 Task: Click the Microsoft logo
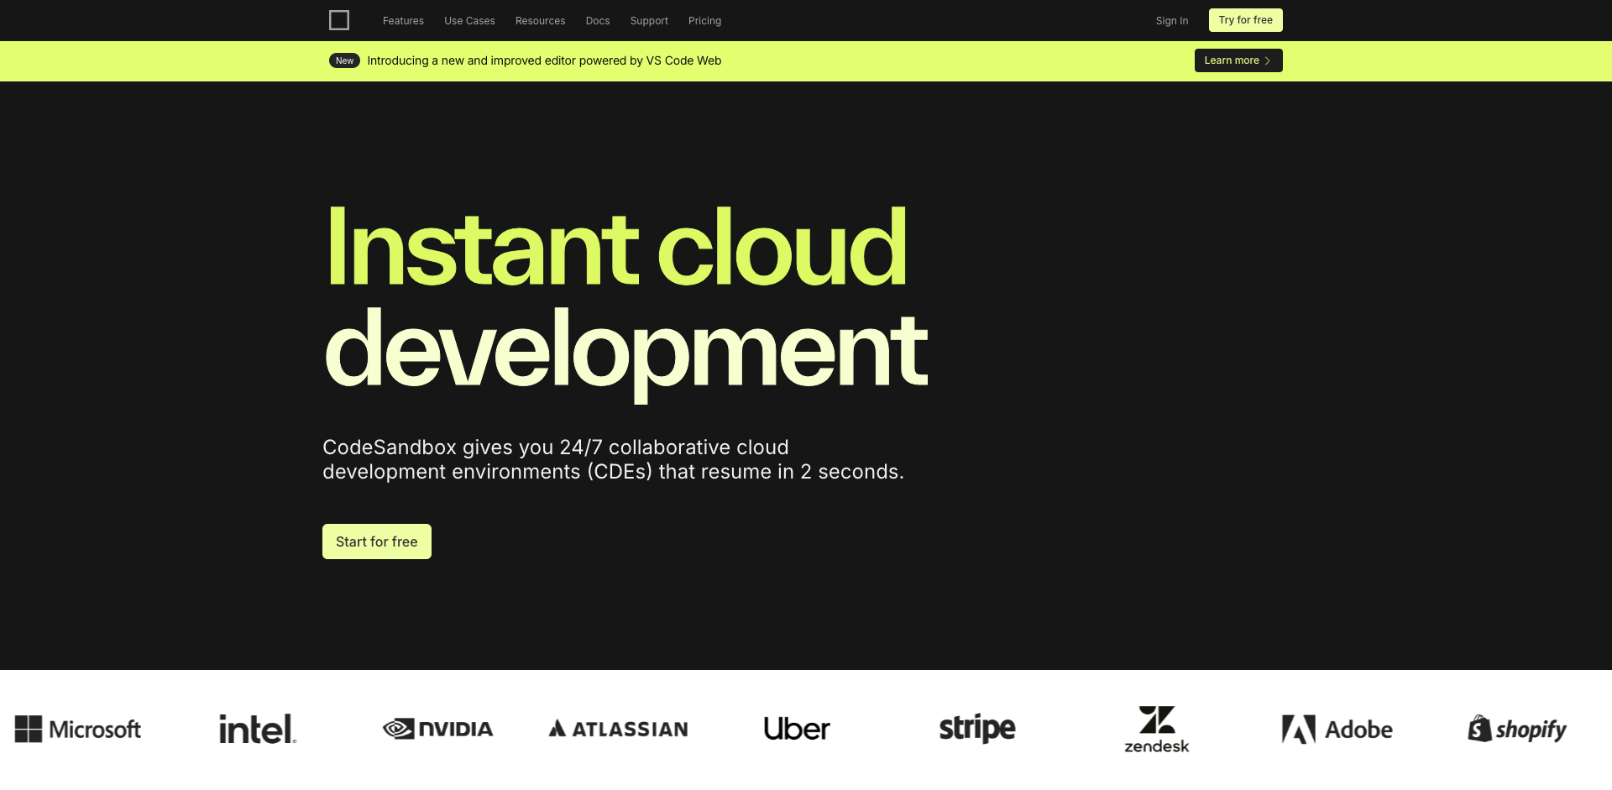[x=78, y=729]
